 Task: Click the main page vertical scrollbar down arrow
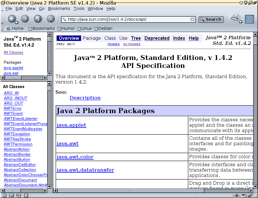pyautogui.click(x=255, y=187)
